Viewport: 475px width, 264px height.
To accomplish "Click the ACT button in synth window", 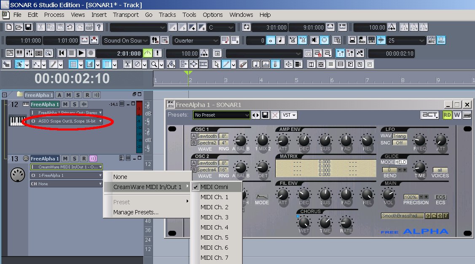I will point(430,115).
